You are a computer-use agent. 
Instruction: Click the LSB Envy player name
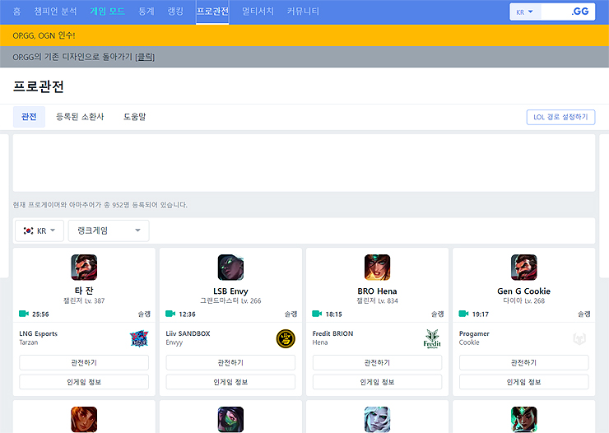[230, 291]
